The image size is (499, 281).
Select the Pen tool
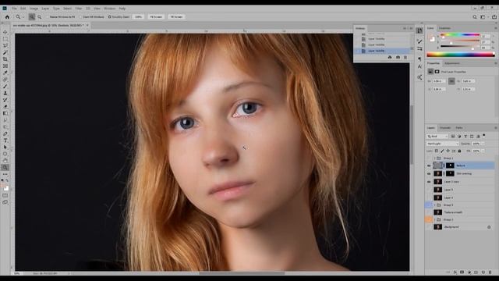(5, 133)
